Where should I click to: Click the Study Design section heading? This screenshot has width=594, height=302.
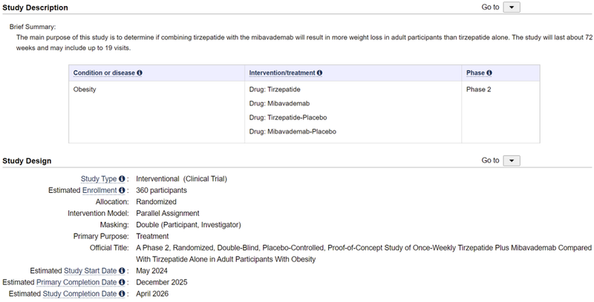(27, 160)
